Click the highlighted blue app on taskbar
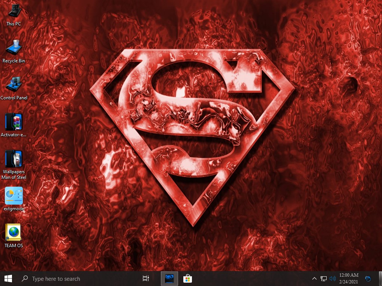Viewport: 382px width, 286px height. pos(169,279)
